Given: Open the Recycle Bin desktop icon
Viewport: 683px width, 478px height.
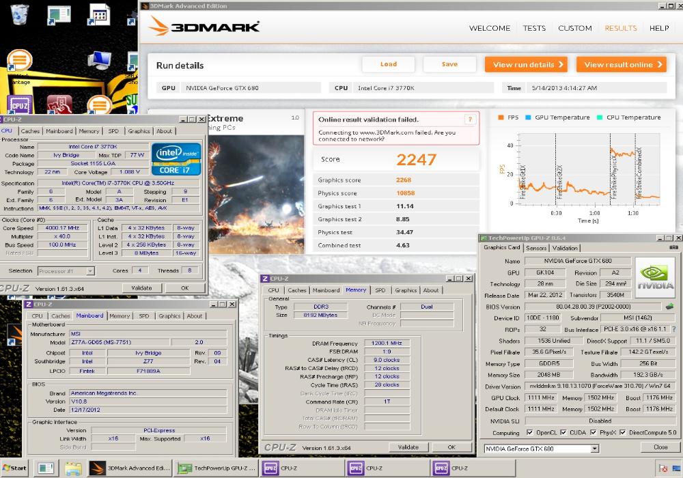Looking at the screenshot, I should click(20, 14).
